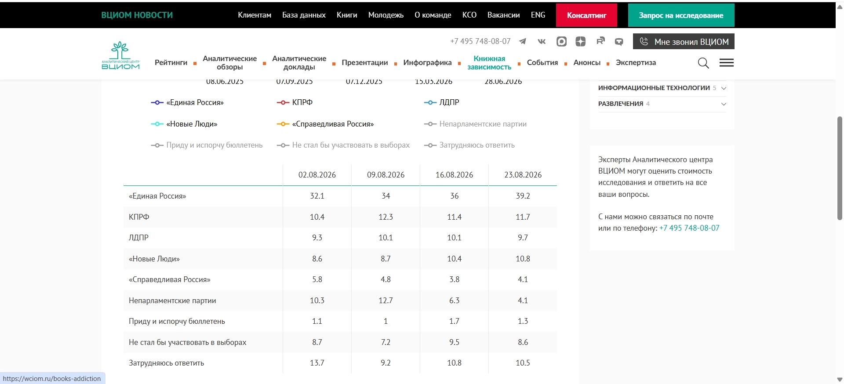844x384 pixels.
Task: Expand the Развлечения category chevron
Action: click(x=724, y=104)
